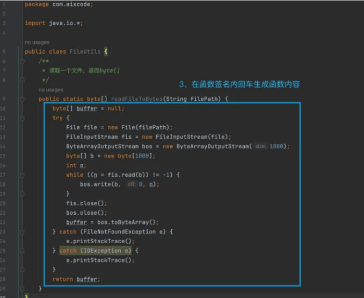The image size is (364, 298).
Task: Click the 'fis.close();' statement
Action: (x=86, y=203)
